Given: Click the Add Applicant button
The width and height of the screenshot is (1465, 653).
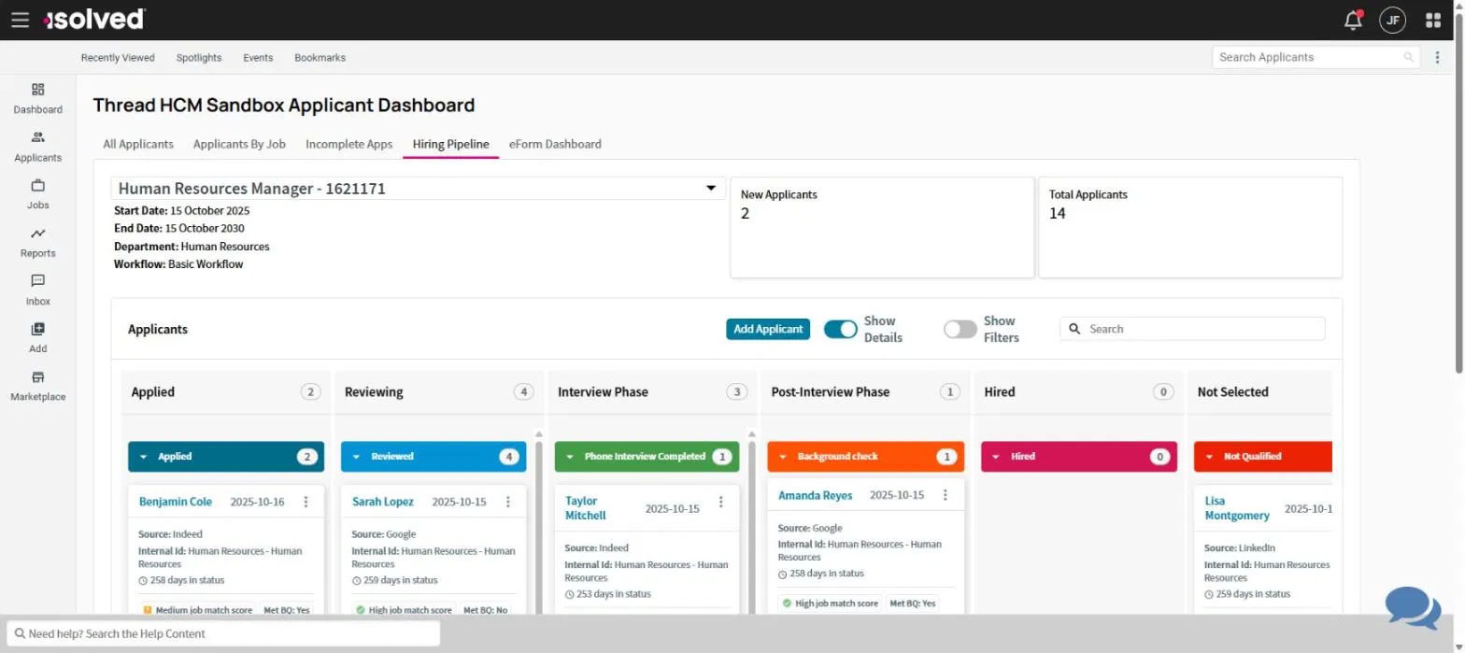Looking at the screenshot, I should [x=768, y=329].
